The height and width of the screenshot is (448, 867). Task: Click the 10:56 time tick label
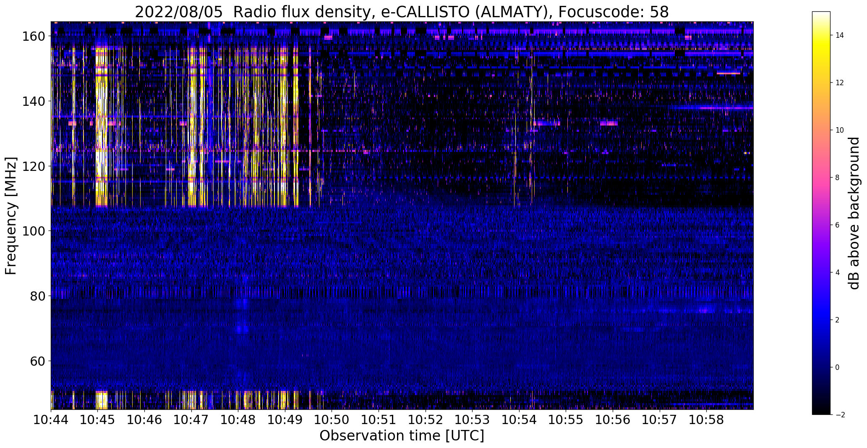[x=613, y=419]
